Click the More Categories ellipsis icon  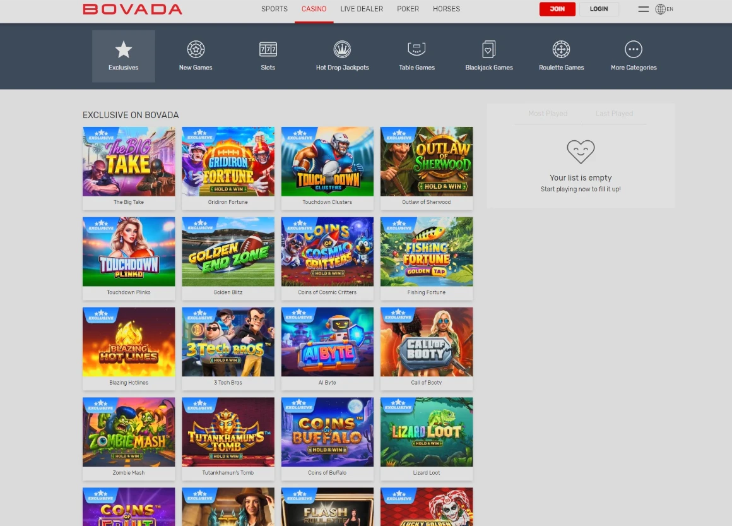633,49
